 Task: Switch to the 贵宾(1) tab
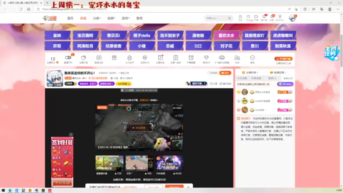point(272,78)
